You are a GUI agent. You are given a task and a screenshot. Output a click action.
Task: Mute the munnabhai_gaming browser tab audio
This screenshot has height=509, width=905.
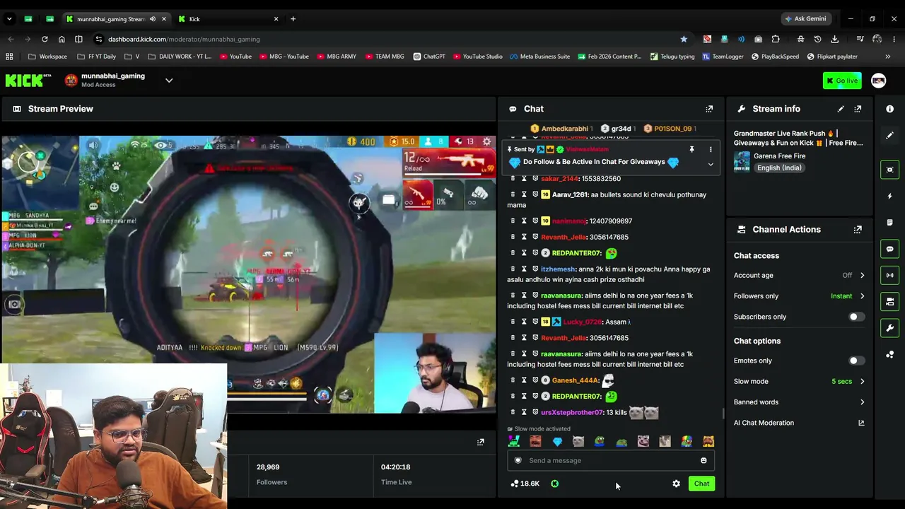click(x=152, y=19)
